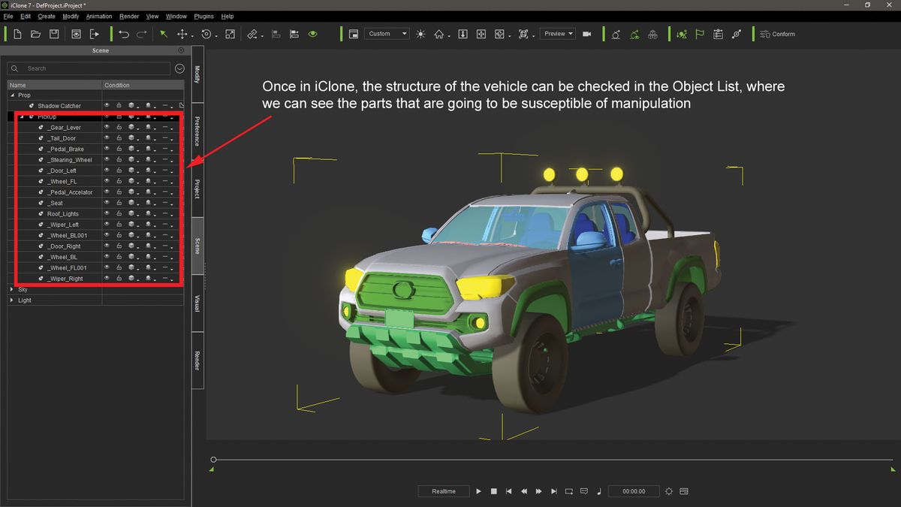Click the flag icon in the right toolbar
901x507 pixels.
(x=701, y=34)
